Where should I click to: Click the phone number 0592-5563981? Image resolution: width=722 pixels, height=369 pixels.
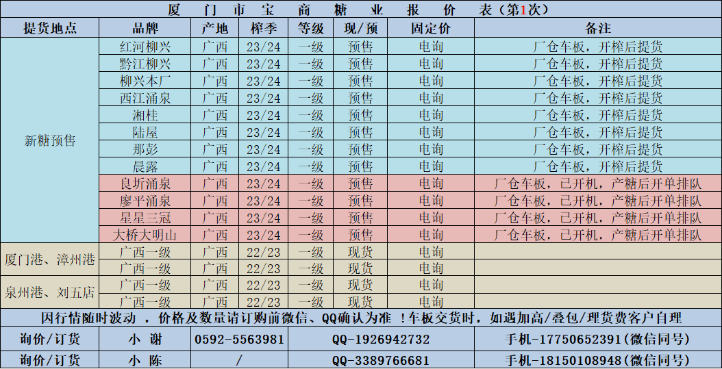(x=239, y=340)
